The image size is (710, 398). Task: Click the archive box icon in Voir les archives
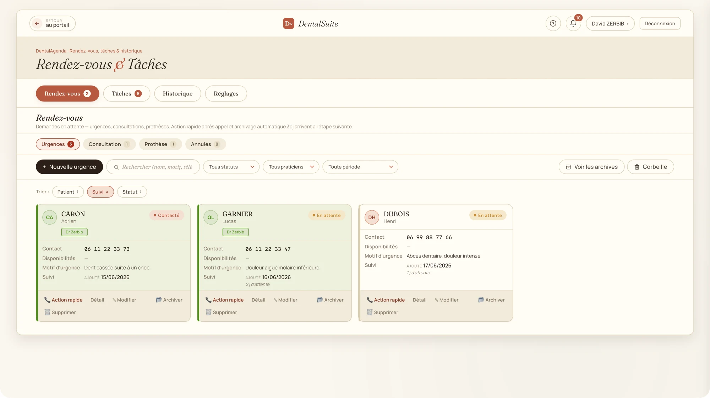[x=568, y=167]
